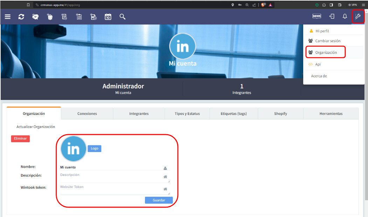Switch to the Conexiones tab
Image resolution: width=368 pixels, height=217 pixels.
tap(87, 114)
